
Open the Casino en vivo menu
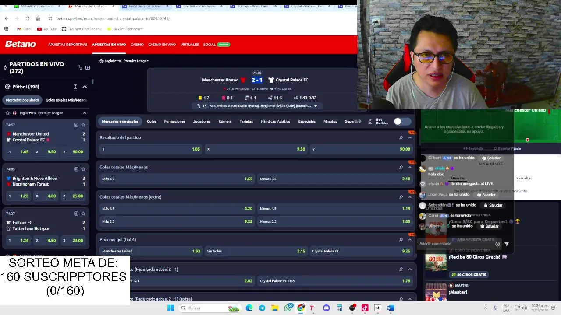point(162,45)
